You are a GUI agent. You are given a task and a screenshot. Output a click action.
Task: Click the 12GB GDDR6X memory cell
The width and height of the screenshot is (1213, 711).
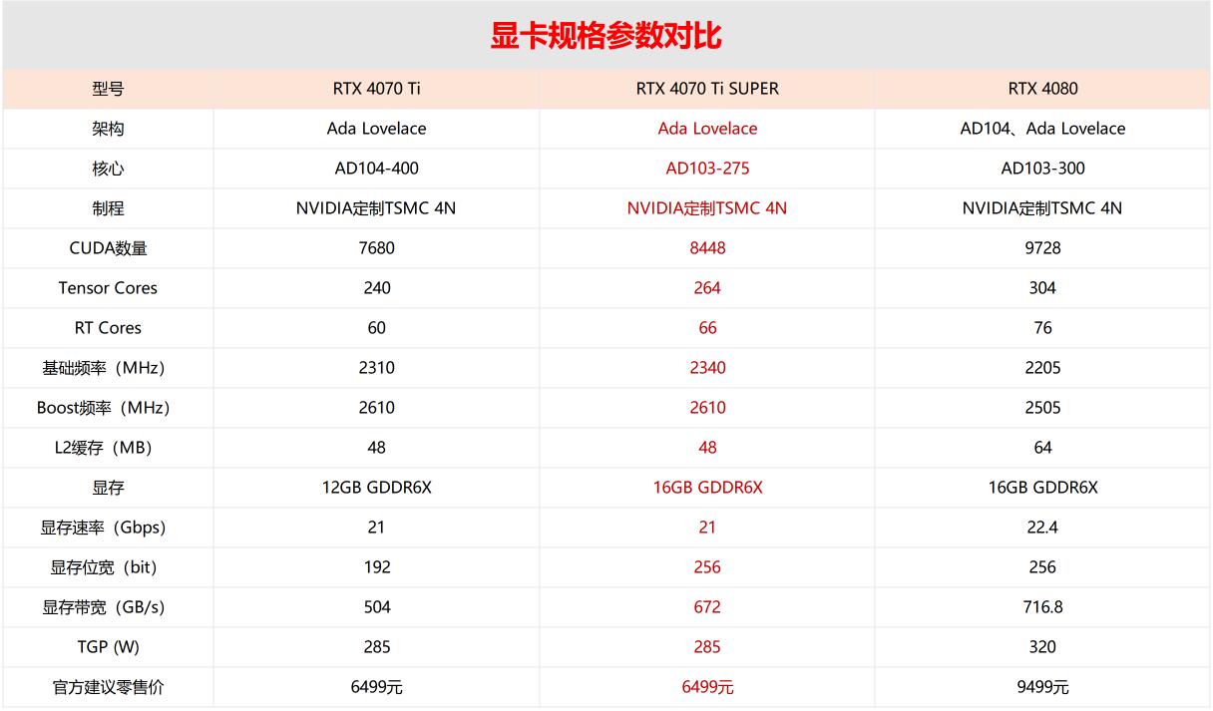(x=375, y=488)
